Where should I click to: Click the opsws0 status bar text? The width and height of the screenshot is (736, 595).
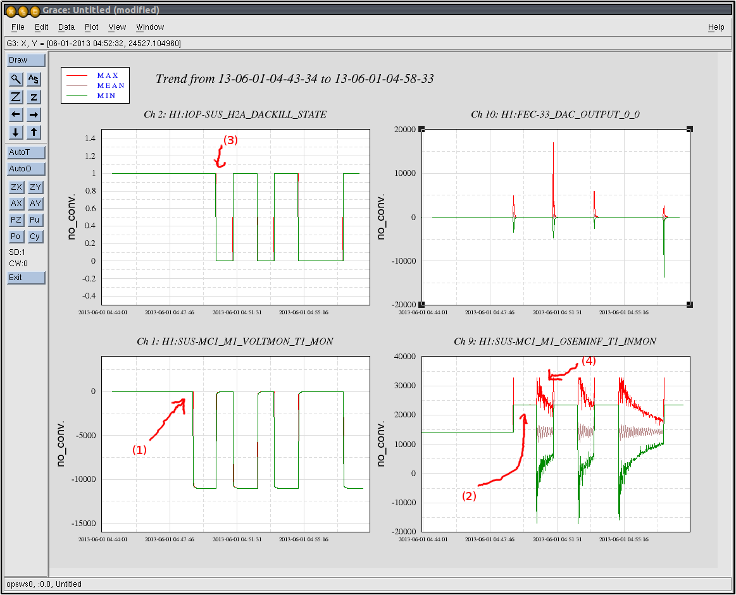pos(44,584)
